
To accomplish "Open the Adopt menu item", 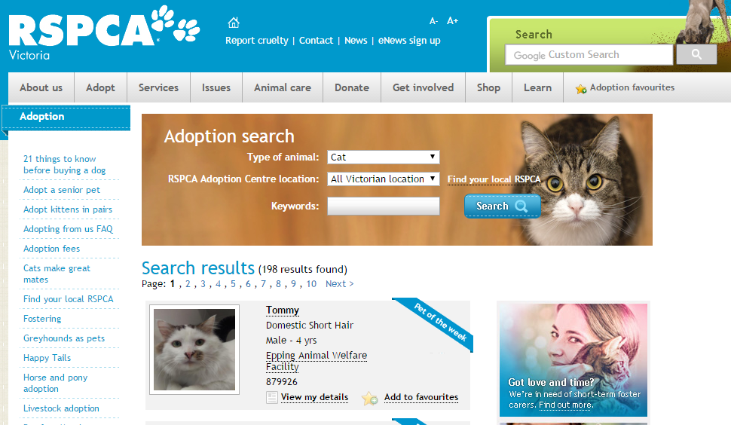I will pos(100,87).
